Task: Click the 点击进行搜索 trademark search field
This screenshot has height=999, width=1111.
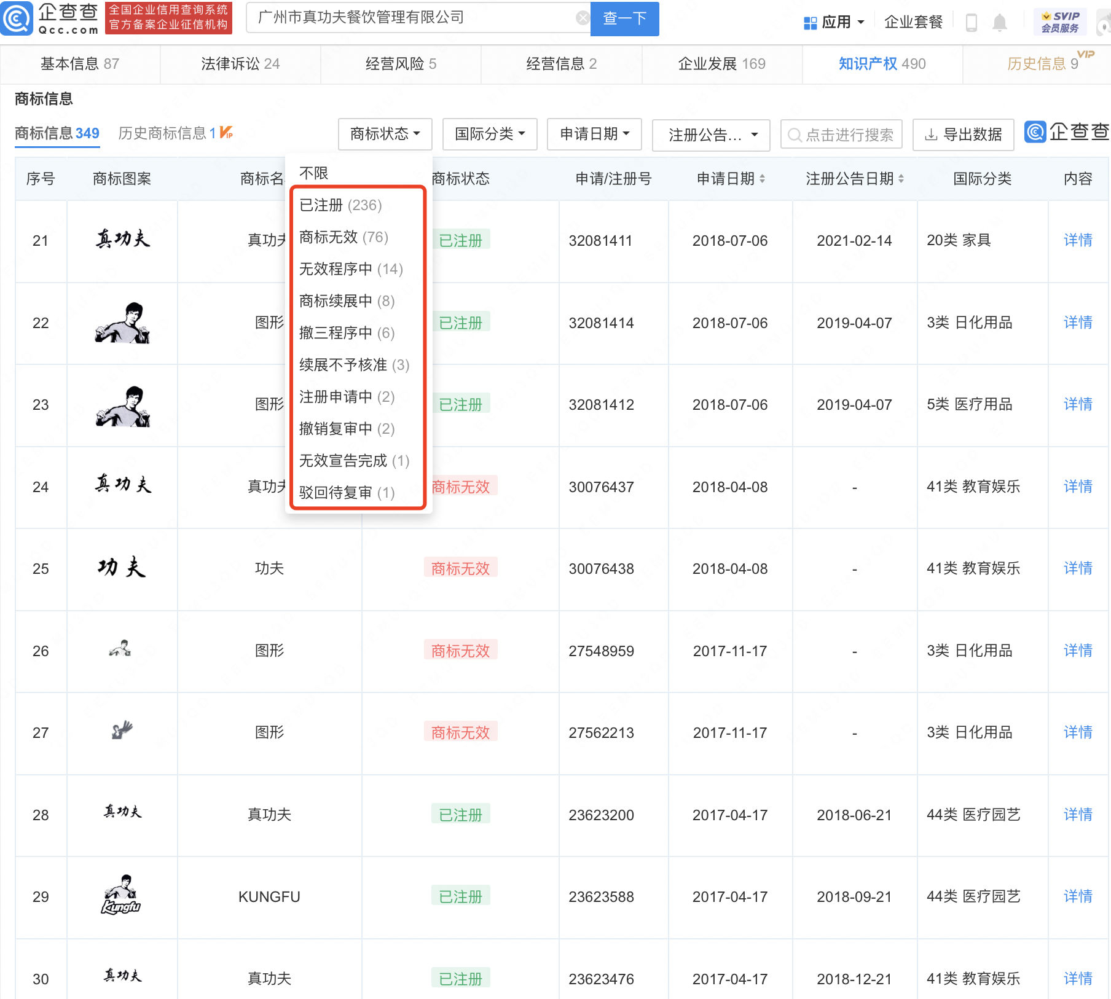Action: pos(841,135)
